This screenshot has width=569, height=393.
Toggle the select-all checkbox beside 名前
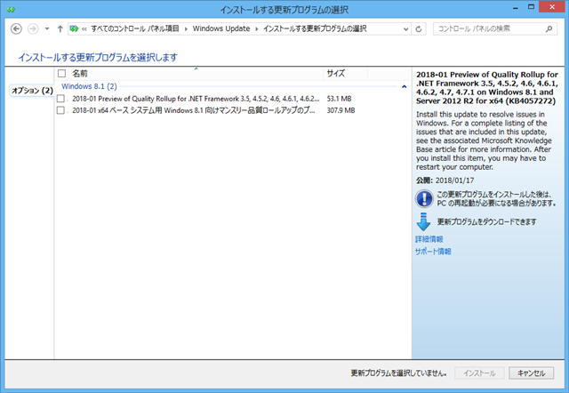pyautogui.click(x=61, y=73)
